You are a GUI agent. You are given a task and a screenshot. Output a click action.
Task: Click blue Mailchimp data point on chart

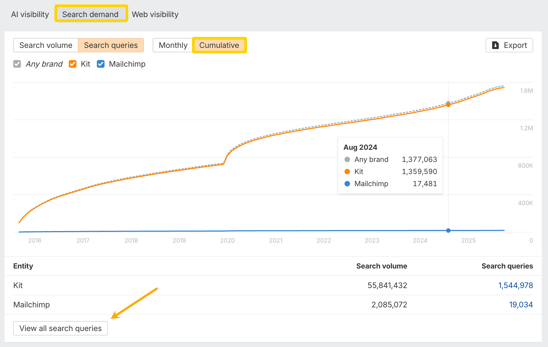tap(448, 231)
